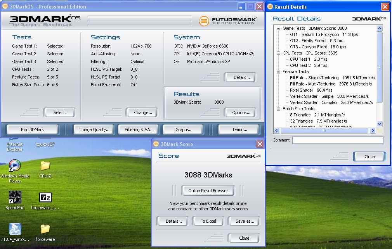
Task: Click the 3DMark05 title bar app icon
Action: pos(5,6)
